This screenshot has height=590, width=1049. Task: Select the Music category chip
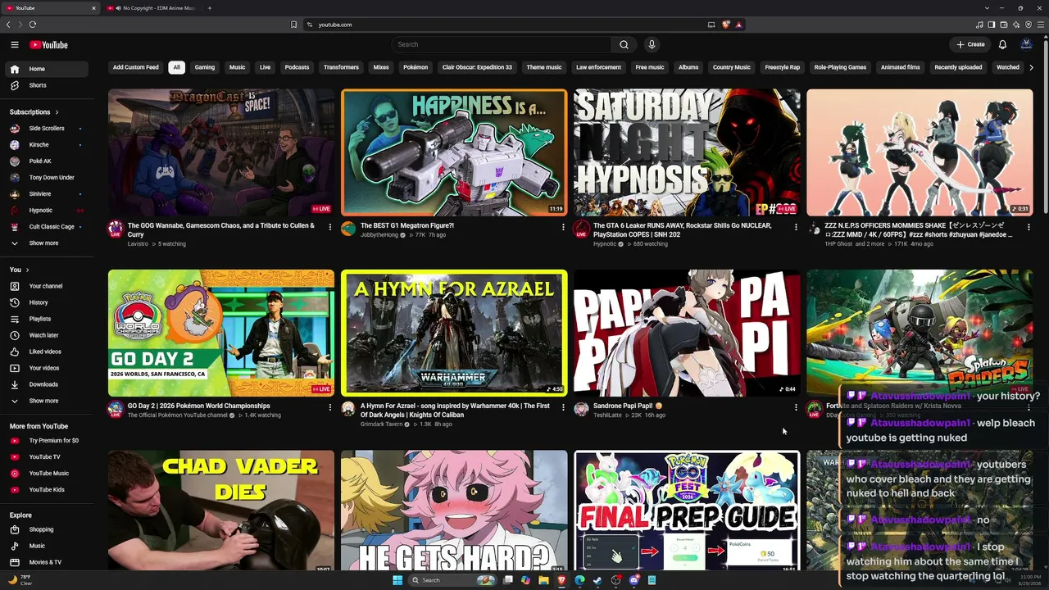pos(237,67)
